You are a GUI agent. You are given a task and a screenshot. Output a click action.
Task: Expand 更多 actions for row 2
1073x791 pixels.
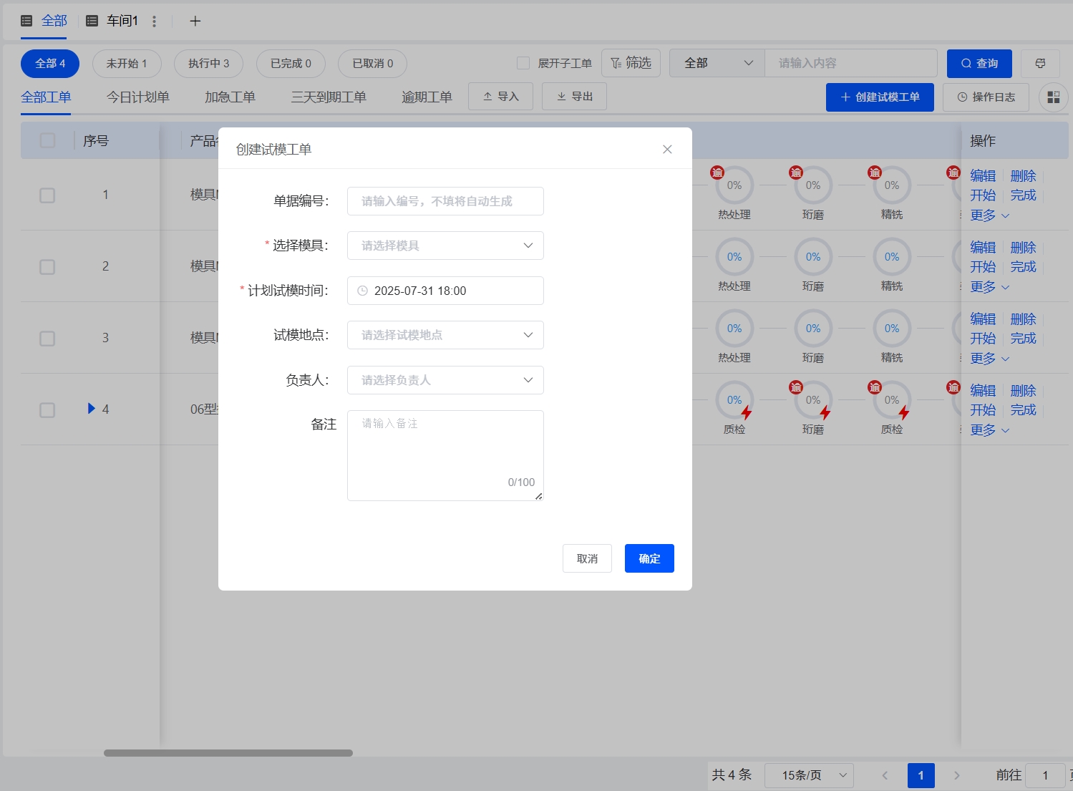tap(990, 286)
